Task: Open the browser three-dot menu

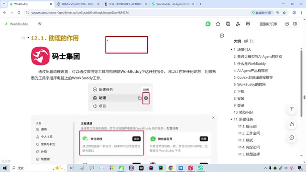Action: coord(301,12)
